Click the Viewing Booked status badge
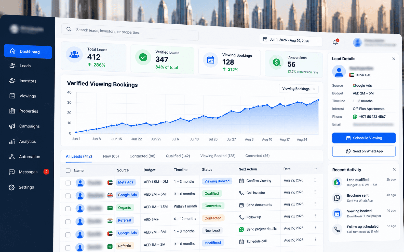Image resolution: width=404 pixels, height=252 pixels. click(217, 181)
